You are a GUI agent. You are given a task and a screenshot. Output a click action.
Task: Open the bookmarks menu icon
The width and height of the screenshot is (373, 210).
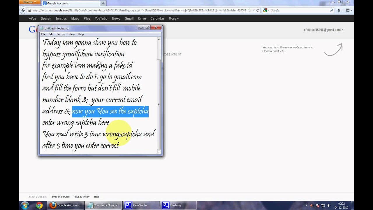click(349, 10)
